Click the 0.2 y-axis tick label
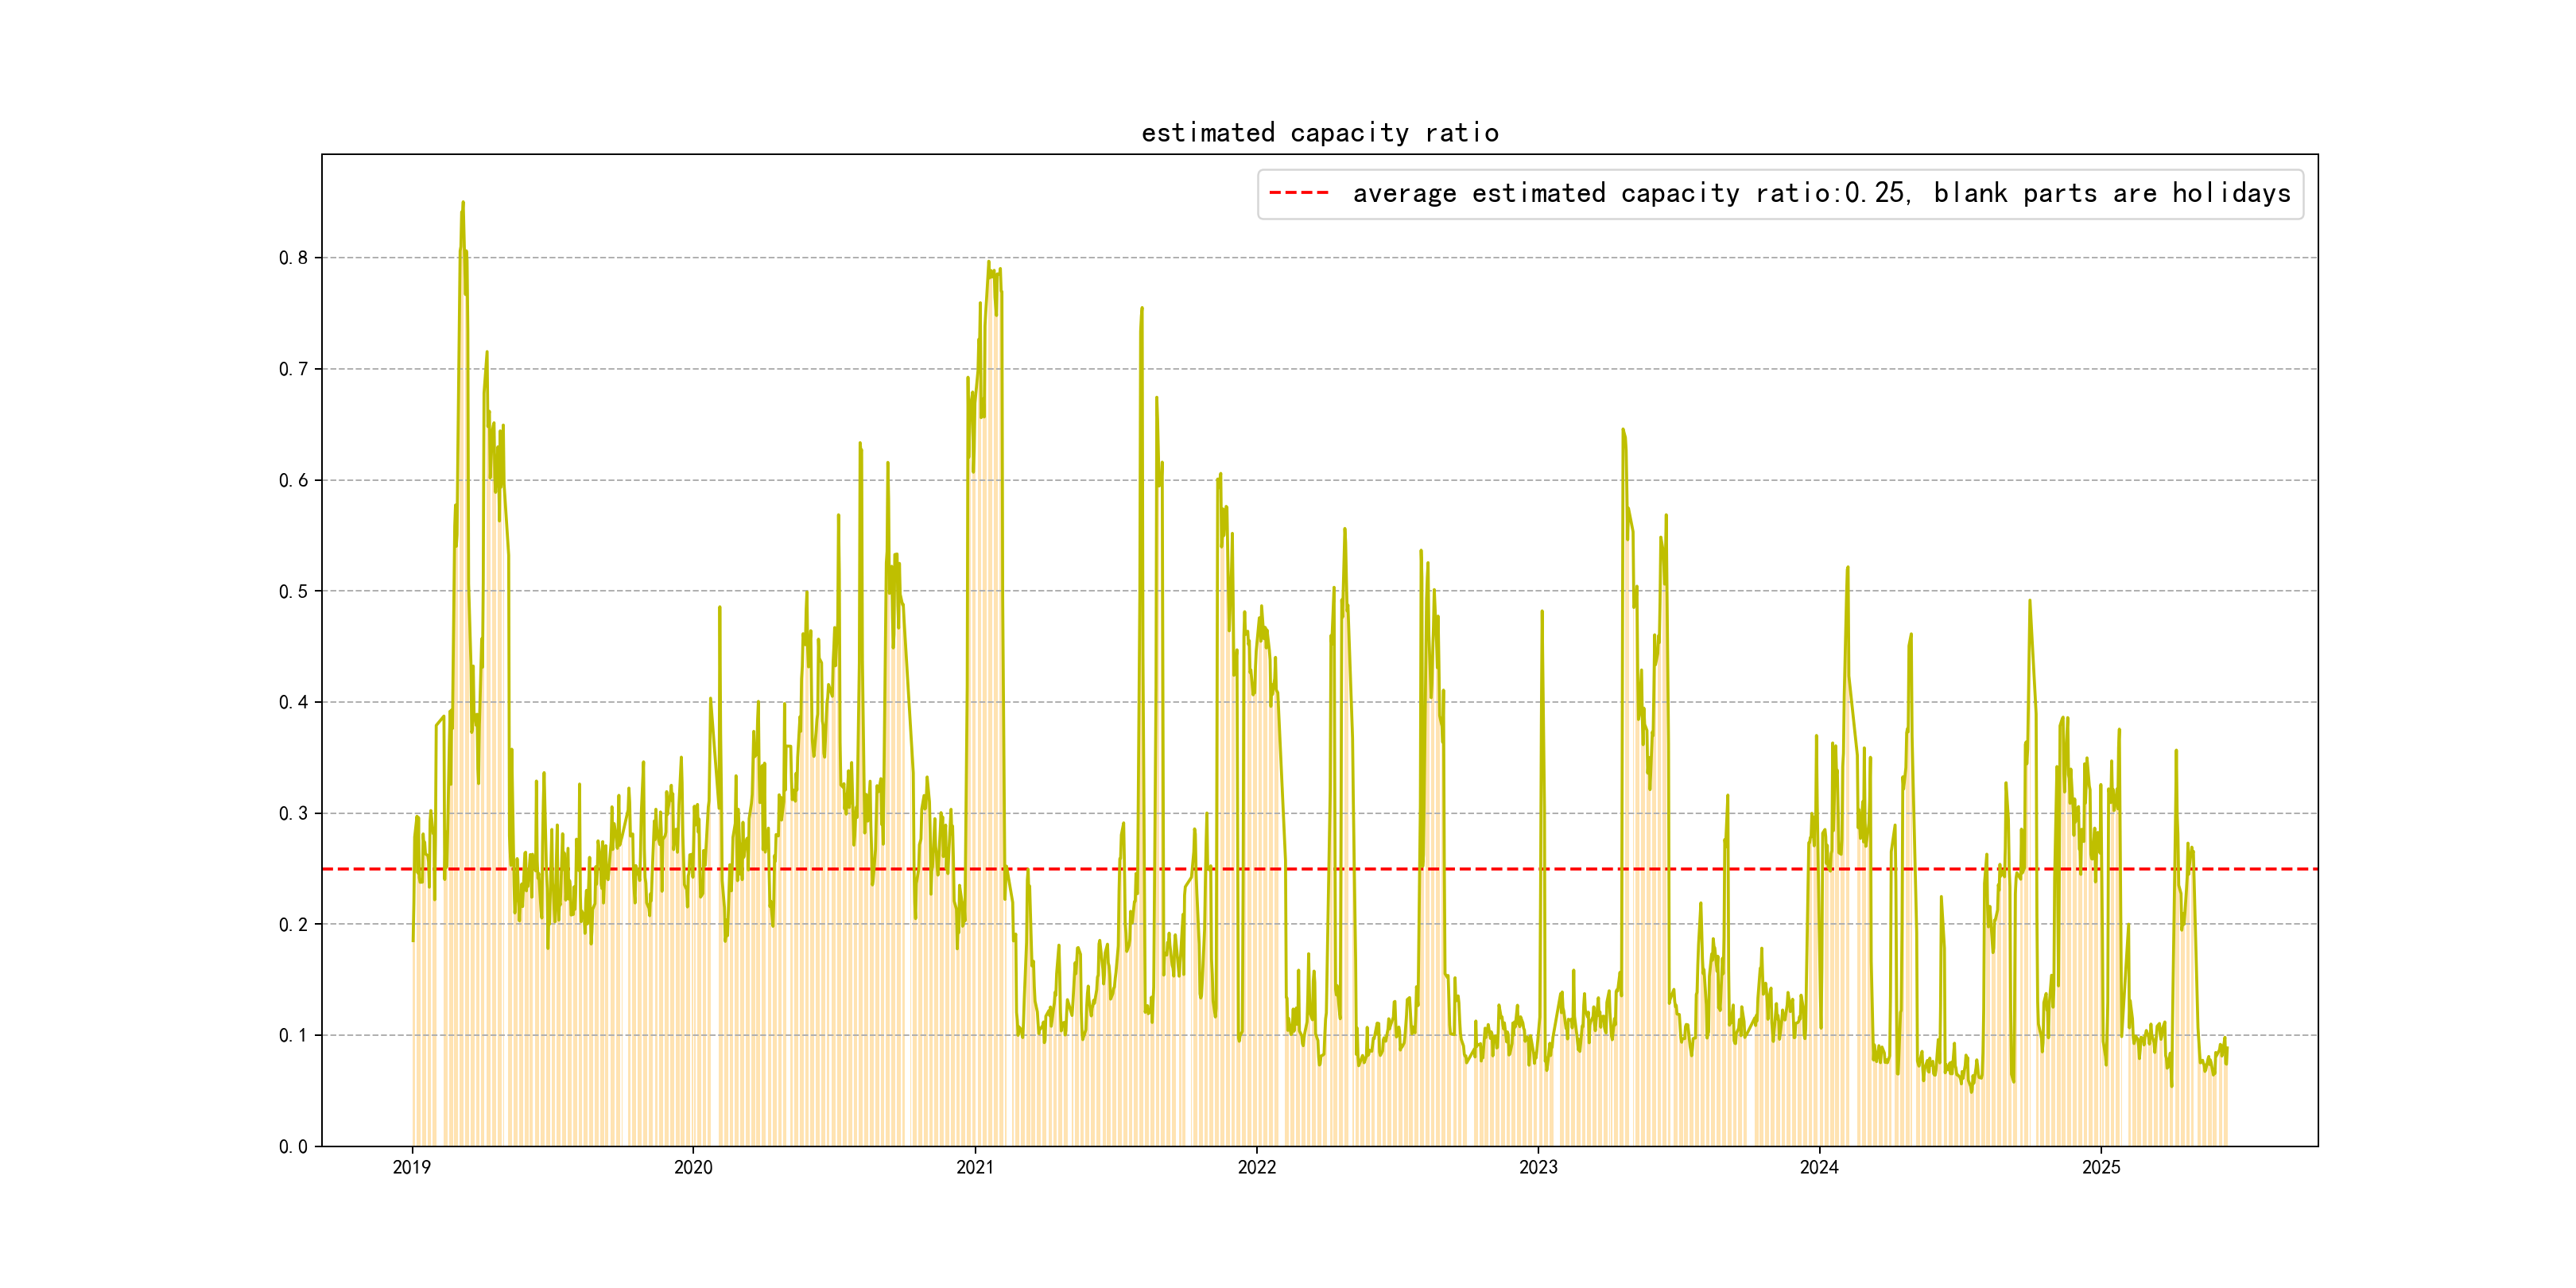The width and height of the screenshot is (2576, 1288). (293, 924)
